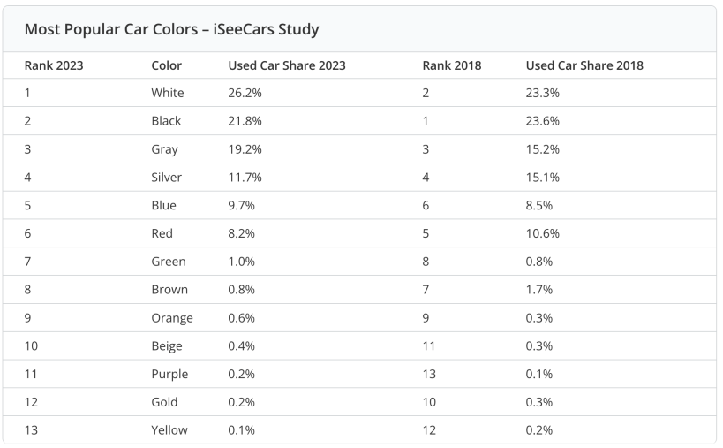Click the 26.2% share value for White
This screenshot has width=723, height=448.
tap(245, 92)
